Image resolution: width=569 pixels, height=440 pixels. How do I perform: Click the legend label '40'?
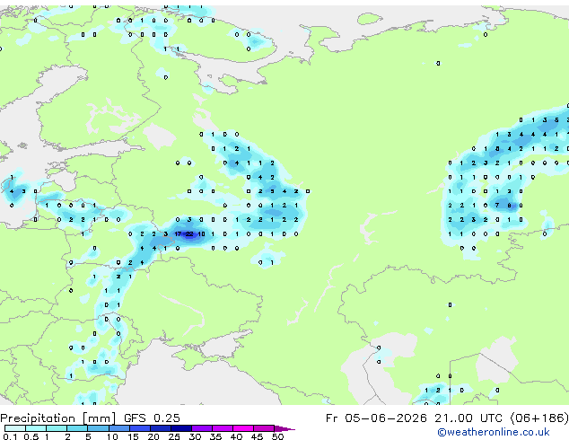pos(236,436)
